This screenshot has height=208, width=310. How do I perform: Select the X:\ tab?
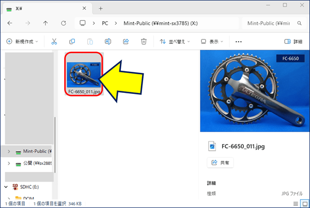click(x=47, y=8)
